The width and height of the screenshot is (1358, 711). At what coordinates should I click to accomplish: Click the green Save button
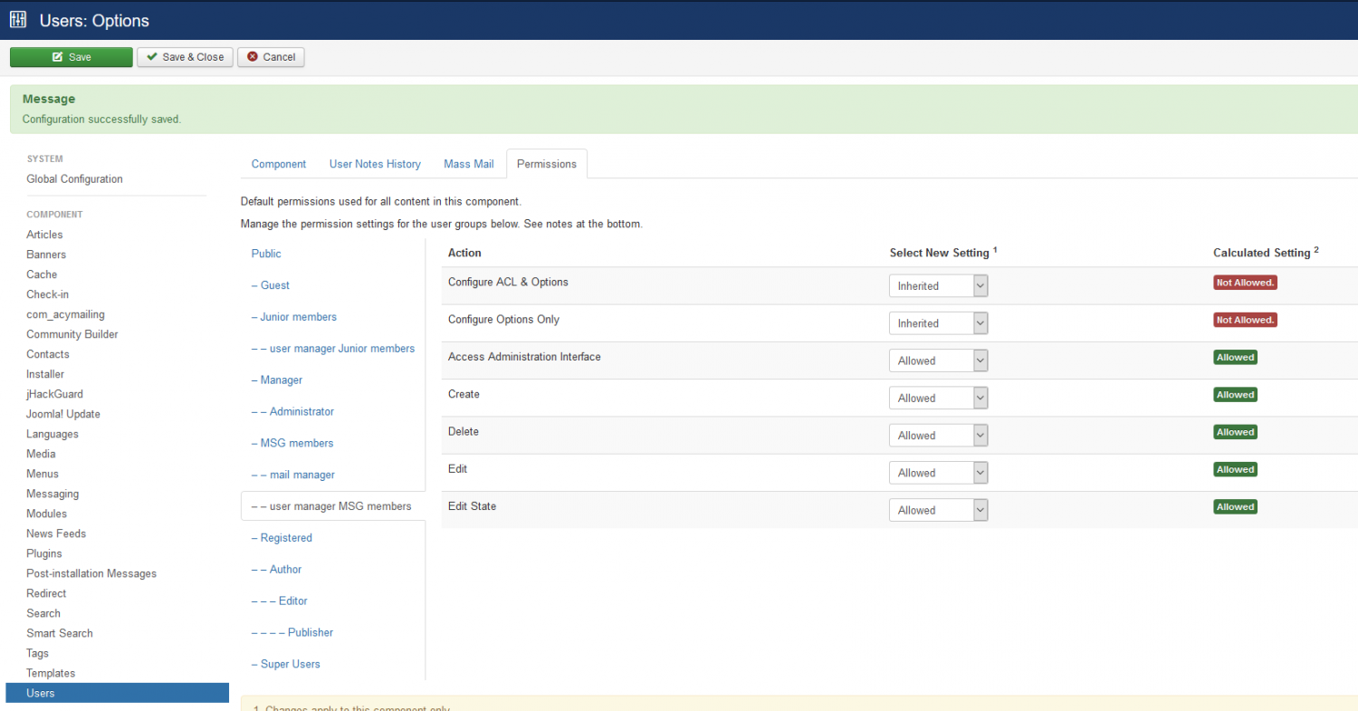click(72, 57)
